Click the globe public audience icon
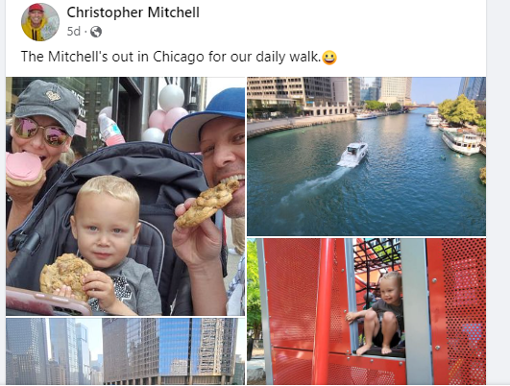The height and width of the screenshot is (386, 510). (96, 32)
